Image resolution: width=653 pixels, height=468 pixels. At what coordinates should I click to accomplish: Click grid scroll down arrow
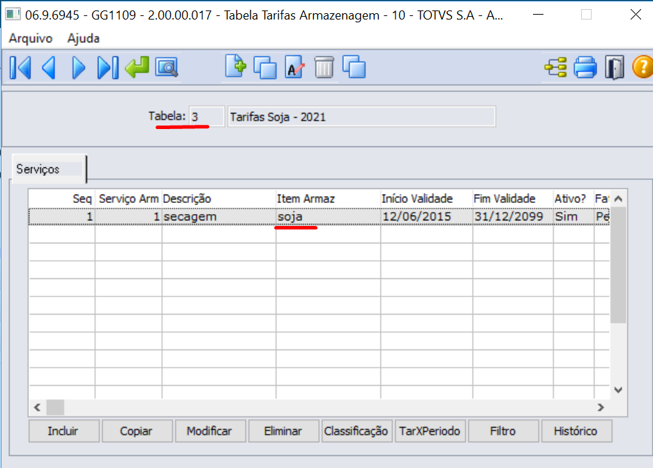click(x=618, y=390)
